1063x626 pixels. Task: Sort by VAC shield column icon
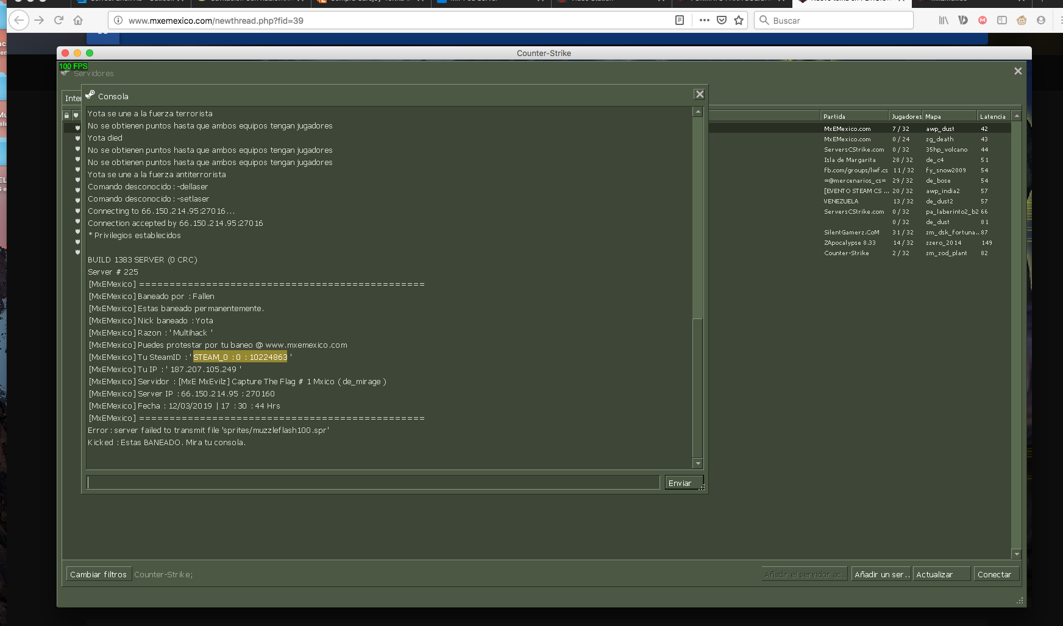pyautogui.click(x=76, y=115)
